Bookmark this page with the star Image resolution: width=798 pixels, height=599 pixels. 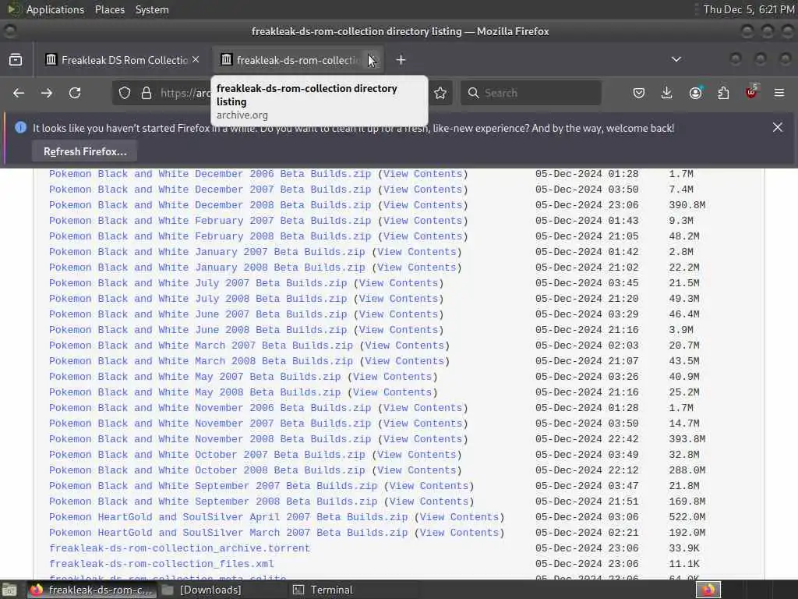440,93
